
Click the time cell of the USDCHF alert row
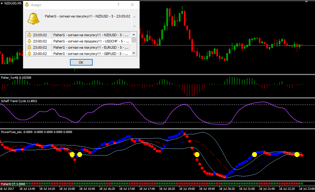tap(40, 41)
